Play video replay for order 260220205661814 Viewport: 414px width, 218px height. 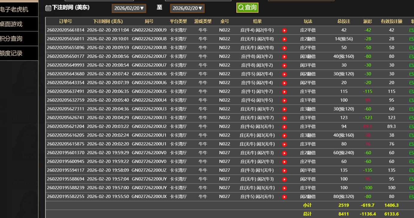click(284, 30)
